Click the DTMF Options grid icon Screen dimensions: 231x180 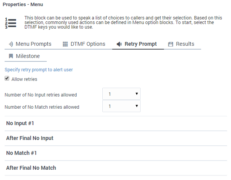(x=66, y=44)
